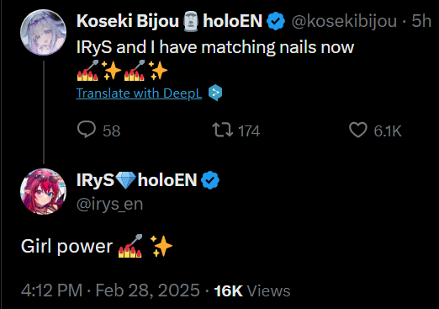Screen dimensions: 439x309
Task: Click the 4:12 PM Feb 28, 2025 timestamp
Action: [110, 290]
